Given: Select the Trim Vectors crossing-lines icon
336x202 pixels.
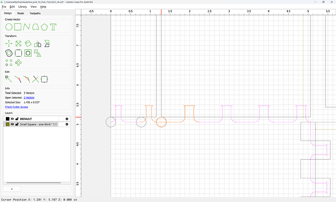Looking at the screenshot, I should coord(36,79).
